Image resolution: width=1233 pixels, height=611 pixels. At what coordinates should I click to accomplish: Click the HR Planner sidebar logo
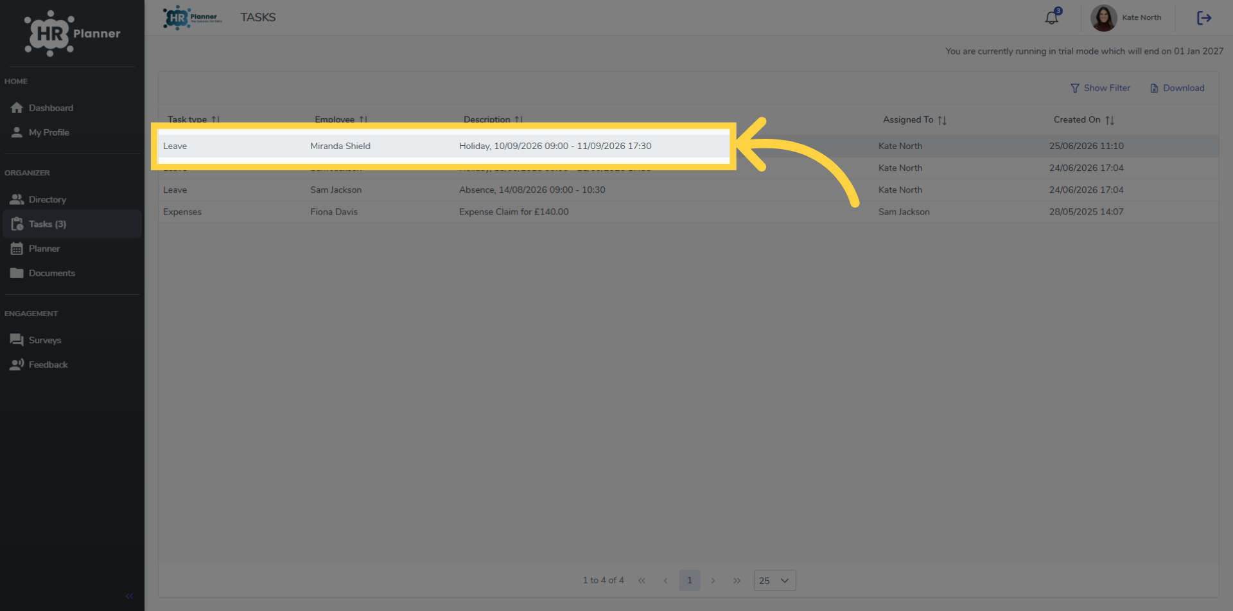coord(72,33)
